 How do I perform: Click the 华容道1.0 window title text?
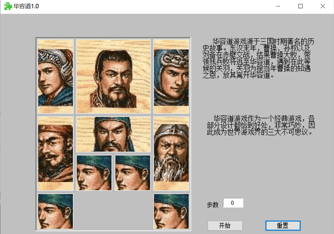26,6
